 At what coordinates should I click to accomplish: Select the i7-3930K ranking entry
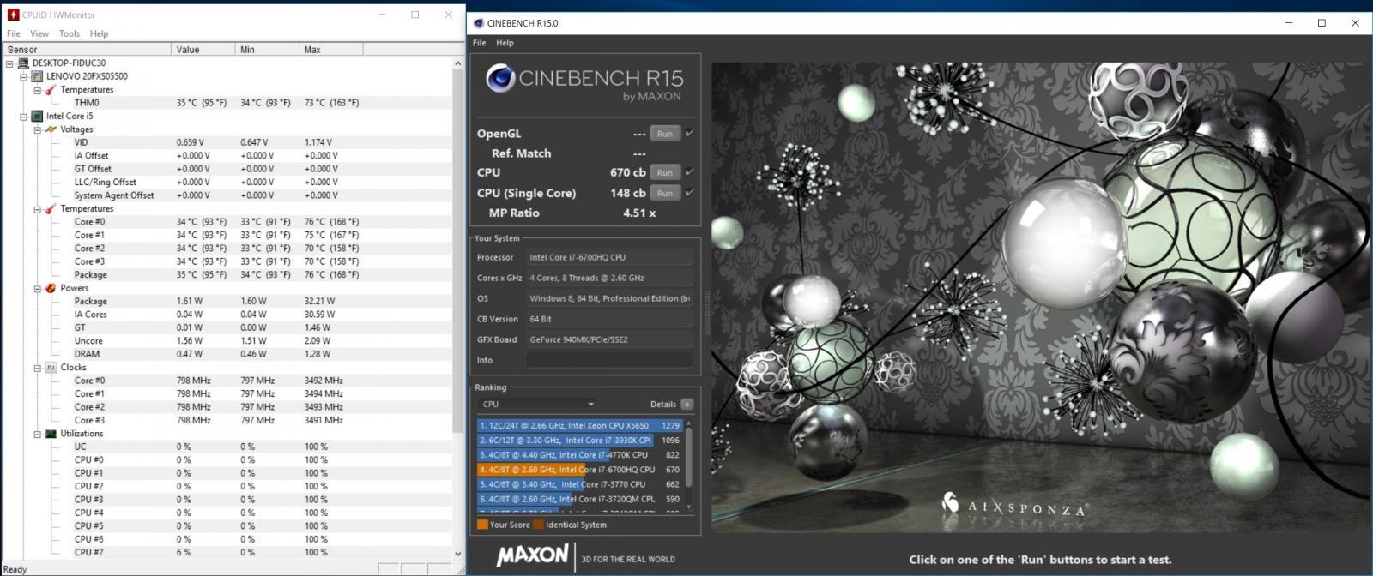pos(579,440)
